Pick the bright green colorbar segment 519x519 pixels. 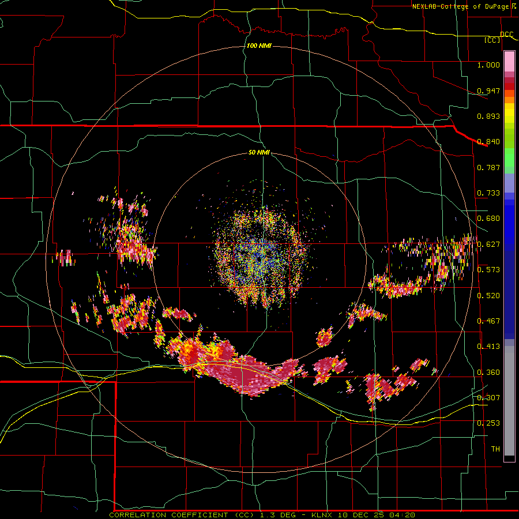click(509, 157)
